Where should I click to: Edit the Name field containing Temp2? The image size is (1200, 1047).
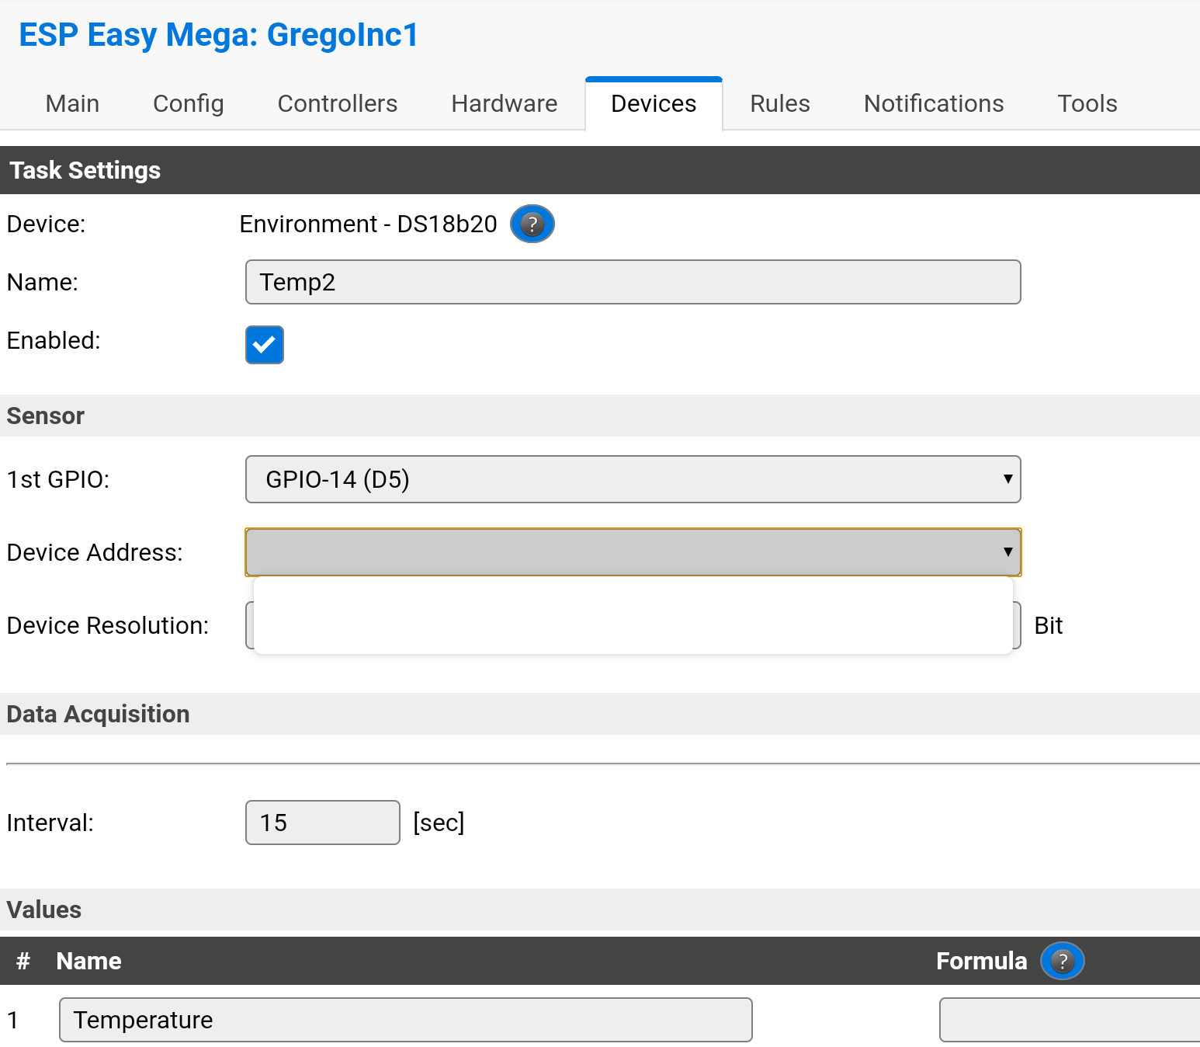[633, 282]
